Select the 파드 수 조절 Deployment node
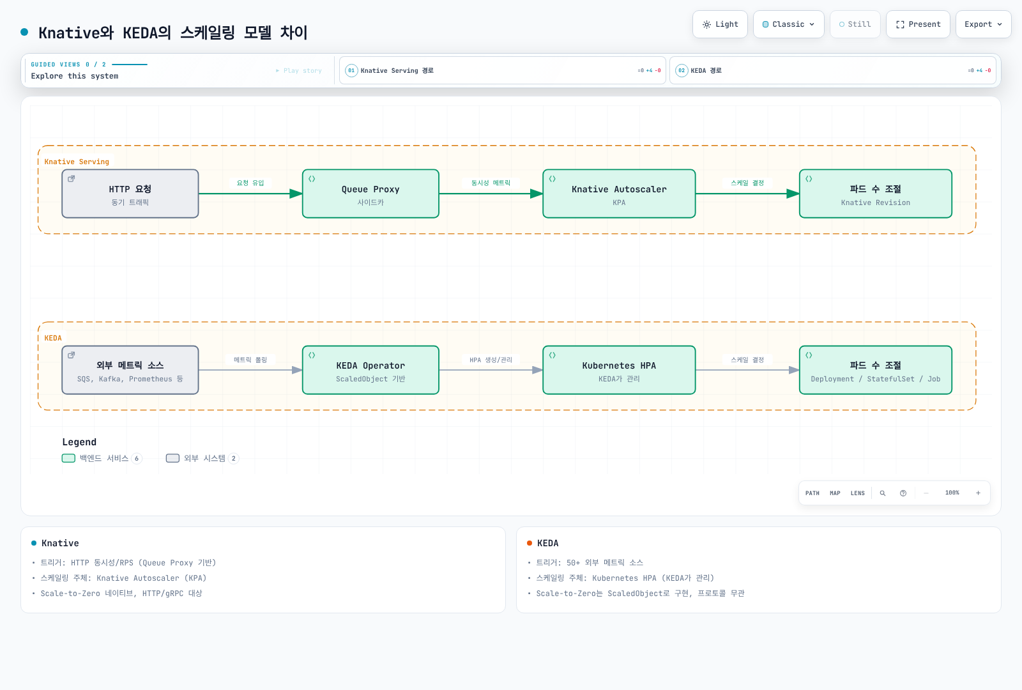 (x=876, y=370)
